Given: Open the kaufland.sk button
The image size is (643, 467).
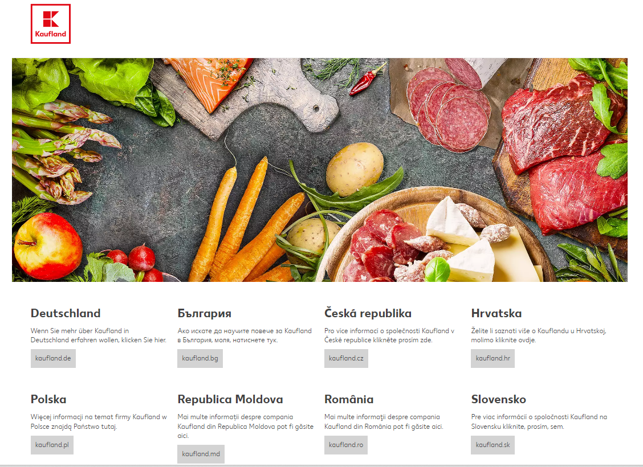Looking at the screenshot, I should coord(493,445).
